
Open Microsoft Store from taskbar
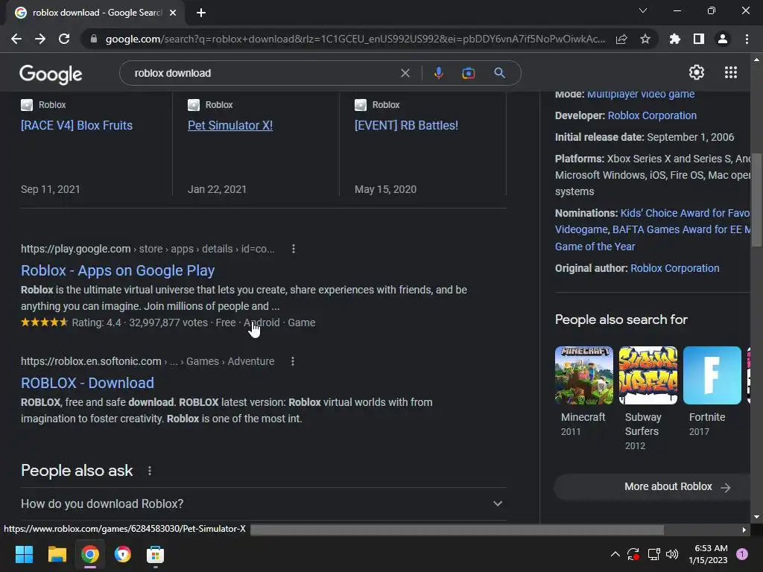click(x=155, y=554)
